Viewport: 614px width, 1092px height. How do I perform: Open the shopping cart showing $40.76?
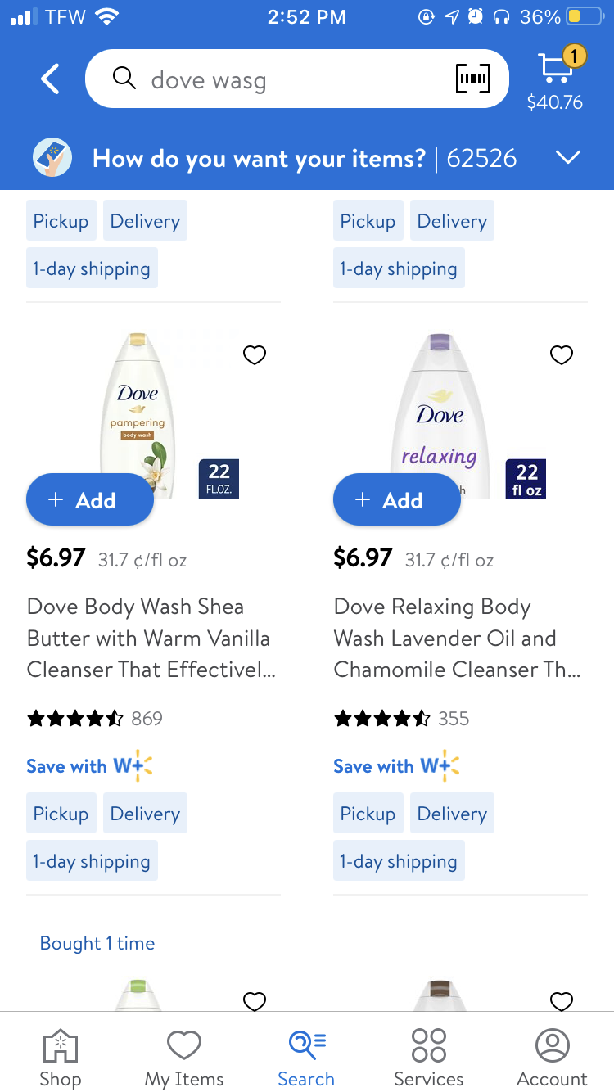point(555,79)
